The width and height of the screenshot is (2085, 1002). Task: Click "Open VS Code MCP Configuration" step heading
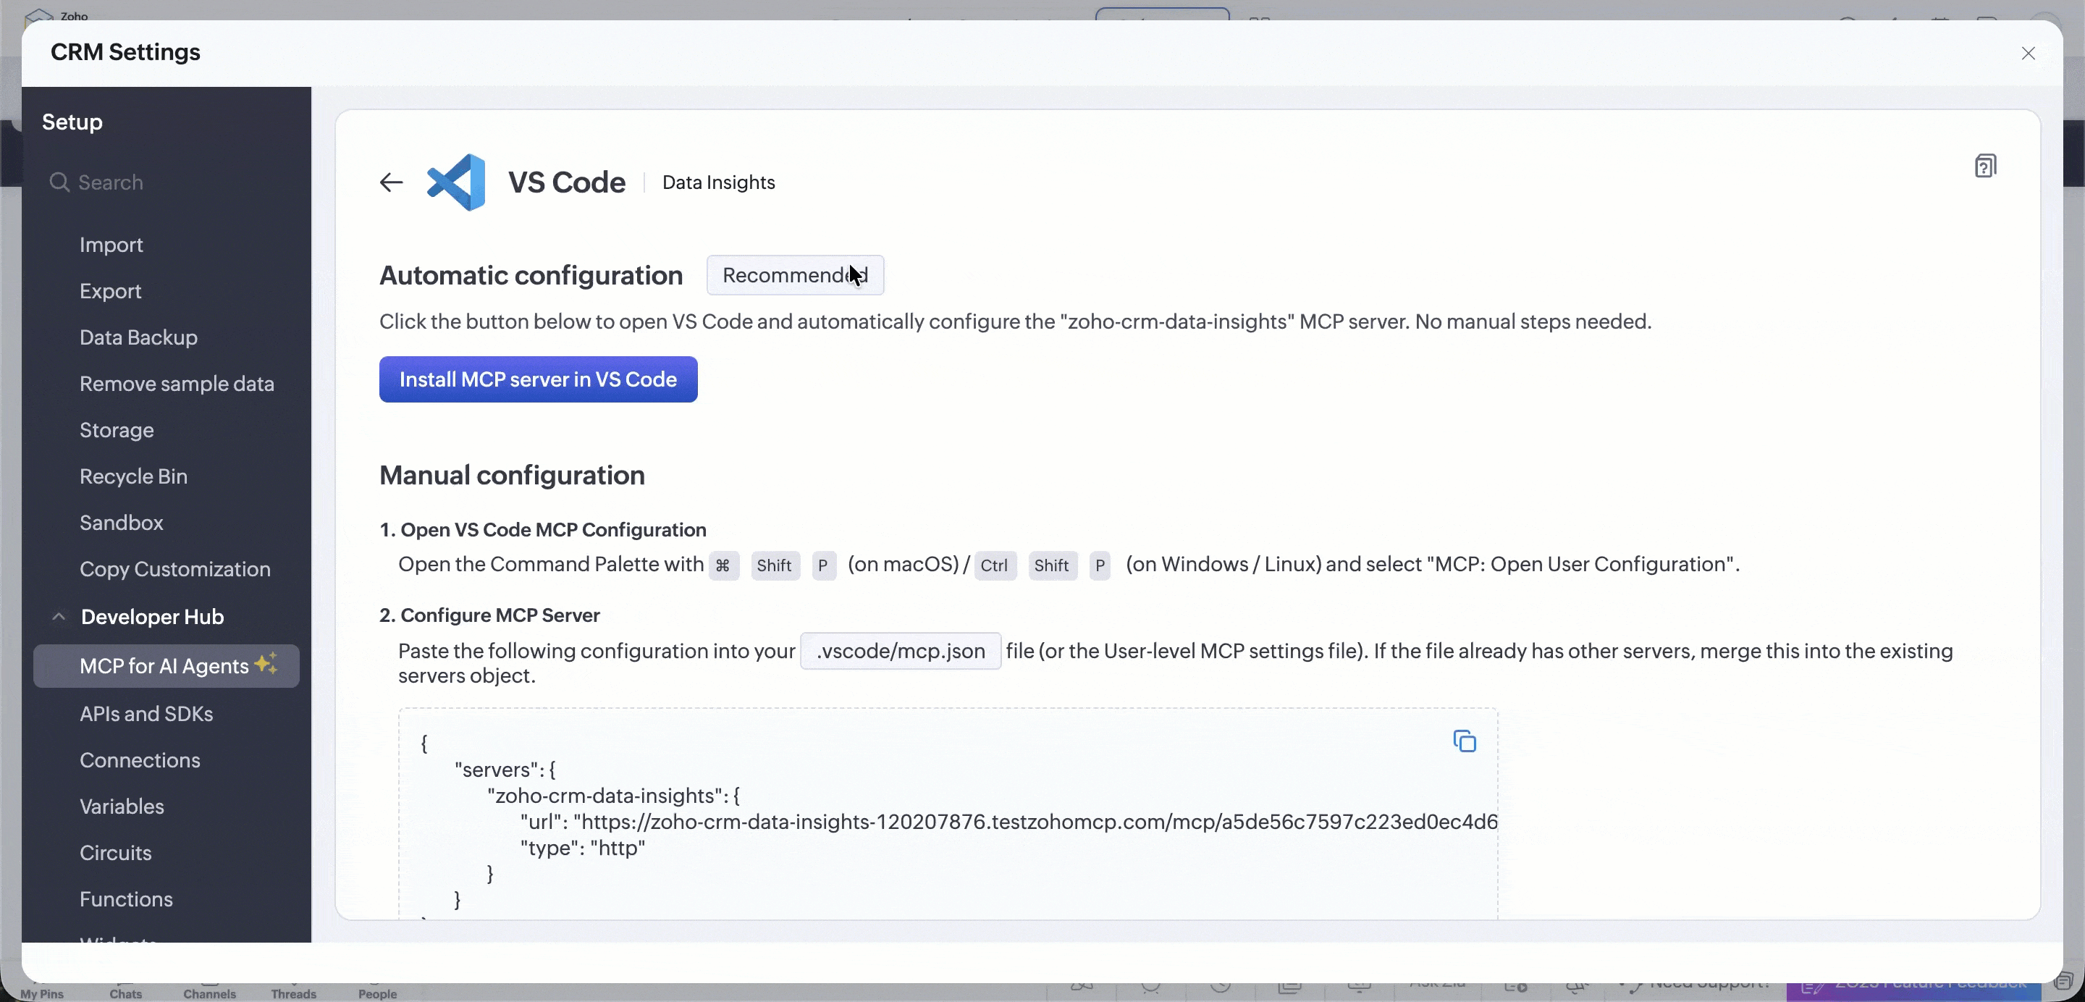[x=554, y=530]
